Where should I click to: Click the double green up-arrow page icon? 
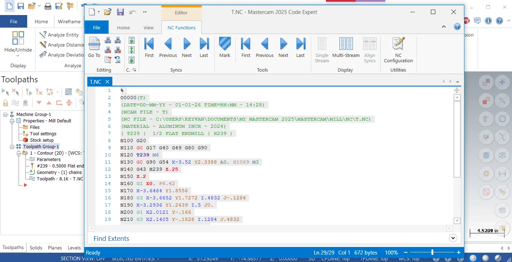coord(131,50)
